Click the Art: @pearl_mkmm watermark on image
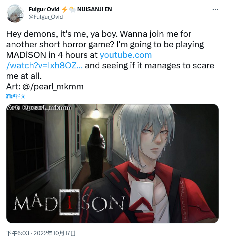The height and width of the screenshot is (243, 225). point(39,107)
